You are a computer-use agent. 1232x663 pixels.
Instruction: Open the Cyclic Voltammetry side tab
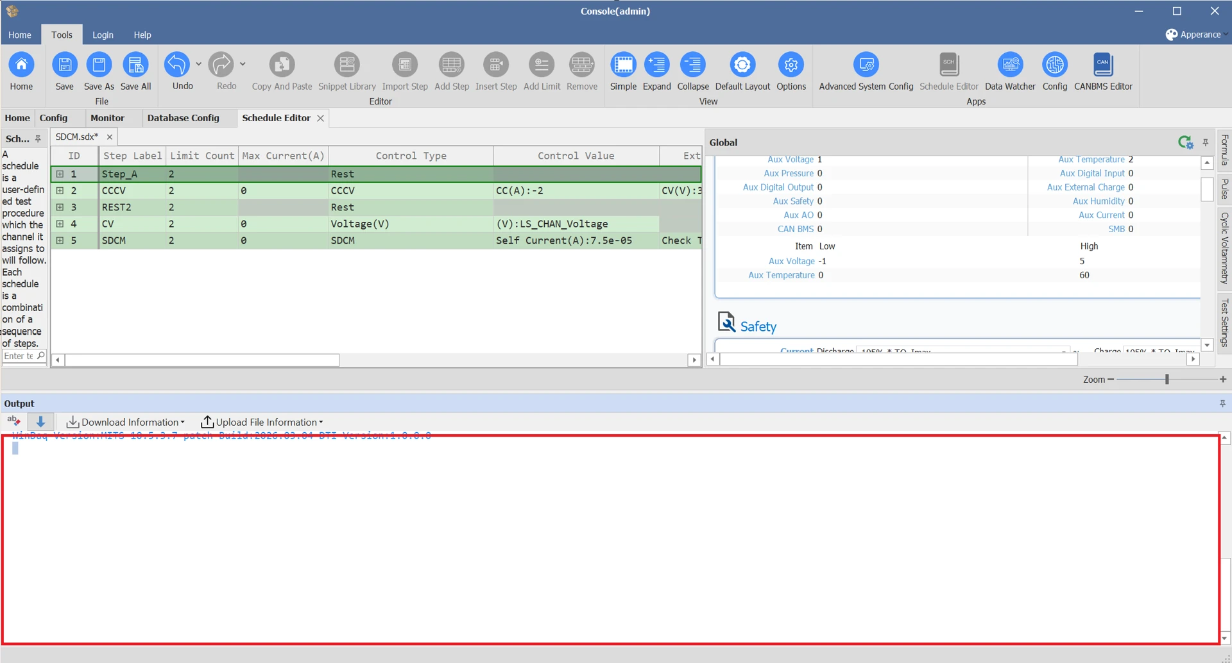click(x=1224, y=248)
